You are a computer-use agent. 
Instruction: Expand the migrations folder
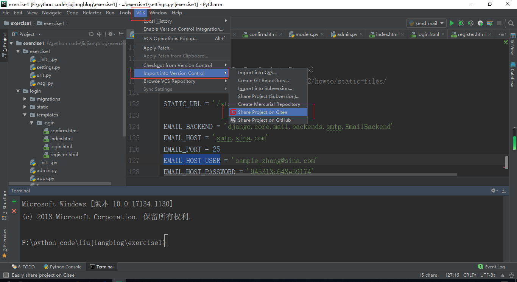tap(25, 99)
